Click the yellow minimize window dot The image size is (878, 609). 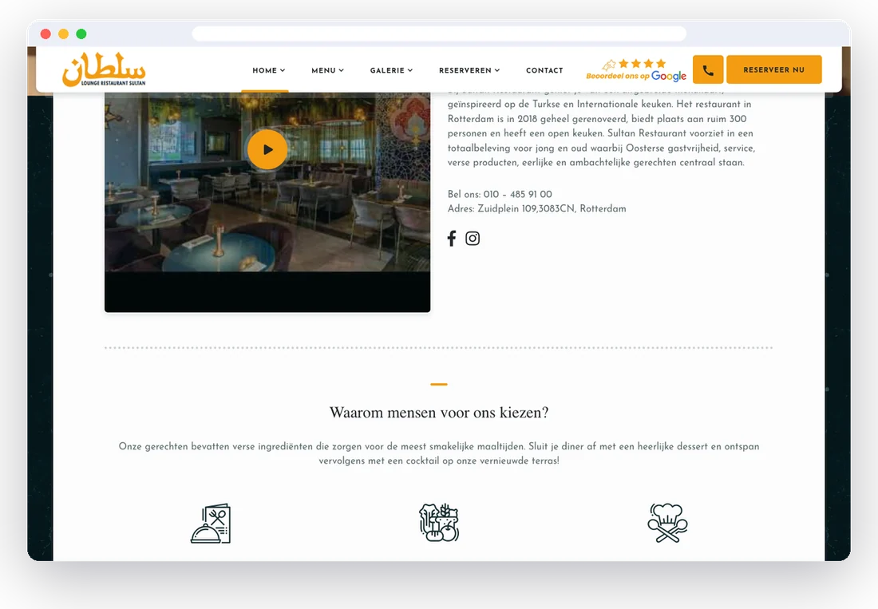(64, 34)
